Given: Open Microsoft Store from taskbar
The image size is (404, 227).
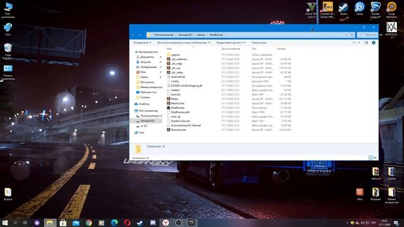Looking at the screenshot, I should click(x=63, y=223).
